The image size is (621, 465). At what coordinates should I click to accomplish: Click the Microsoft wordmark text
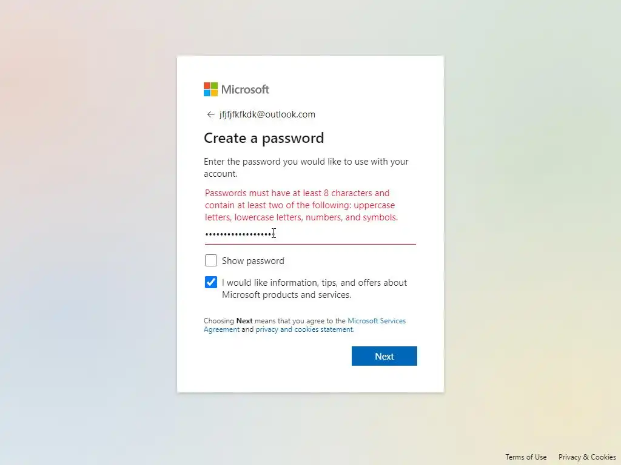click(x=245, y=90)
